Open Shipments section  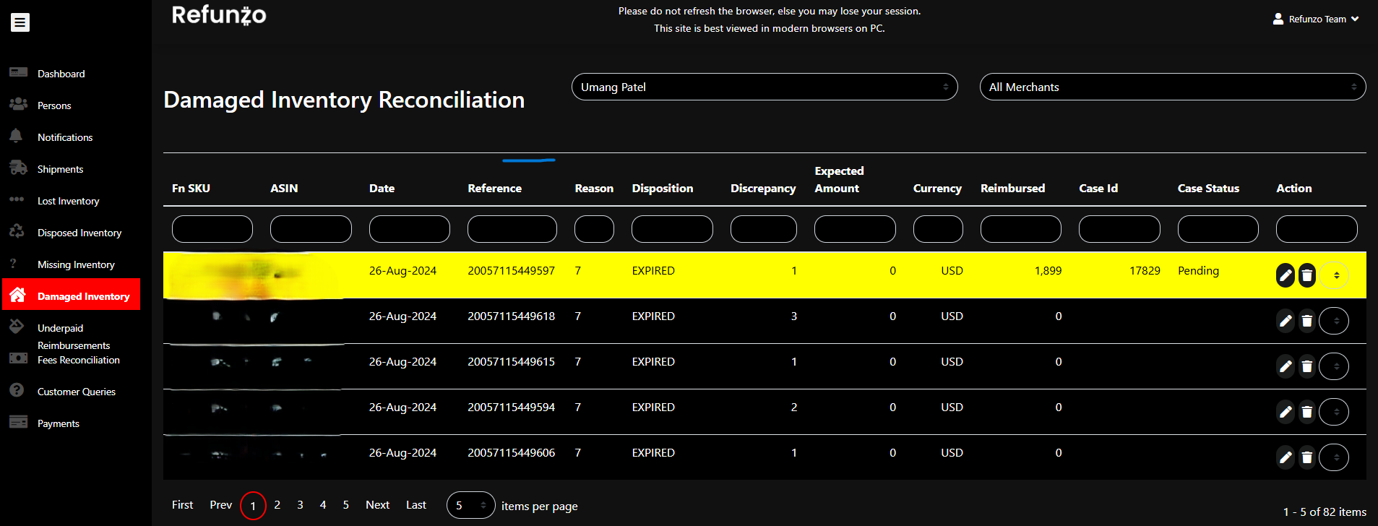click(x=60, y=169)
